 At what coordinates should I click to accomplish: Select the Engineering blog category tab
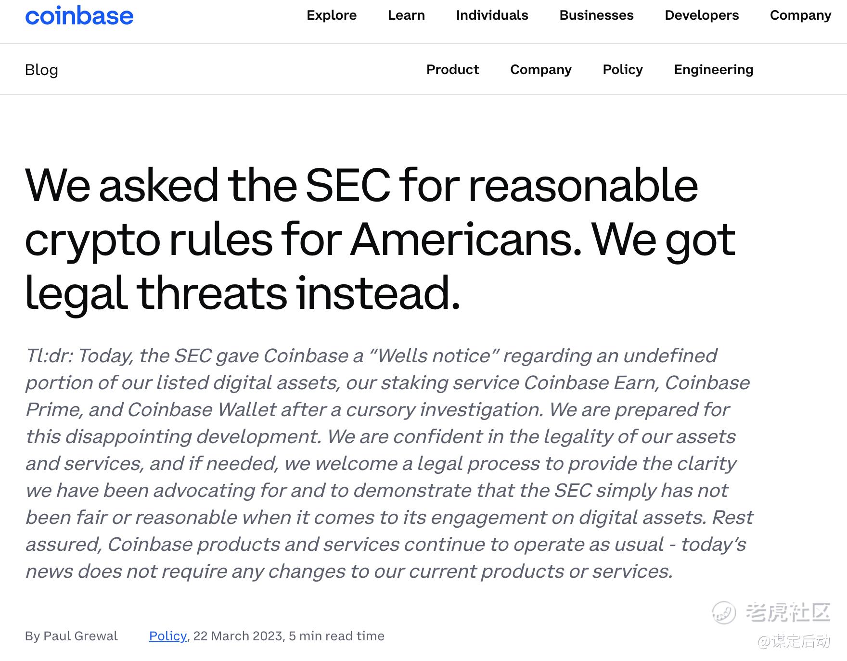click(x=713, y=70)
